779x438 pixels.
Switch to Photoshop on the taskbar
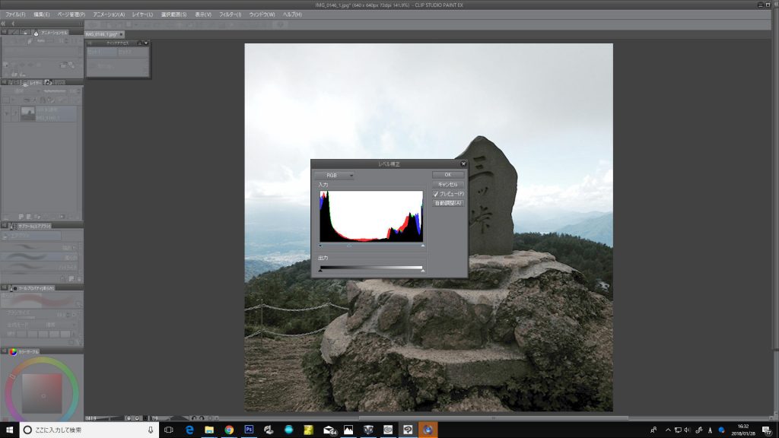(249, 430)
